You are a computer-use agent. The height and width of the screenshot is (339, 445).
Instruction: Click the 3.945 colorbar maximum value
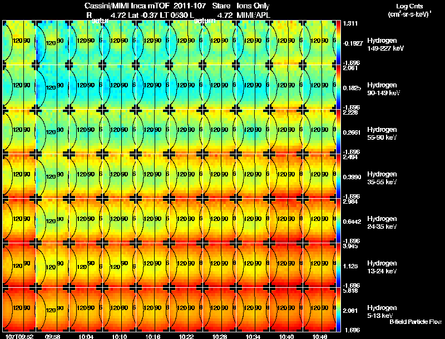click(x=350, y=246)
